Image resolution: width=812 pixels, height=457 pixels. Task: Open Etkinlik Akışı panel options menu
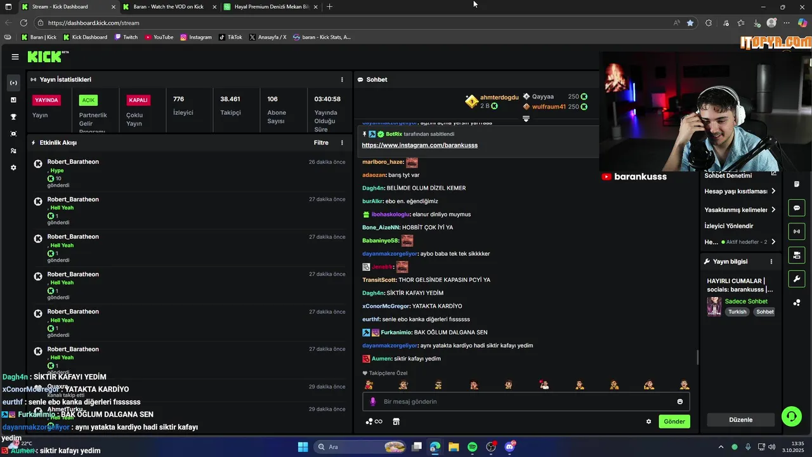click(x=342, y=143)
